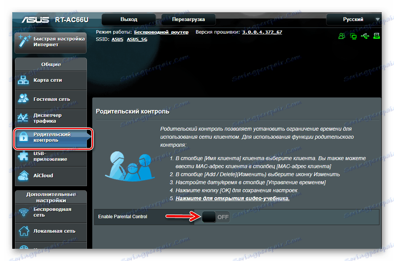
Task: Open the video tutorial link
Action: (x=232, y=198)
